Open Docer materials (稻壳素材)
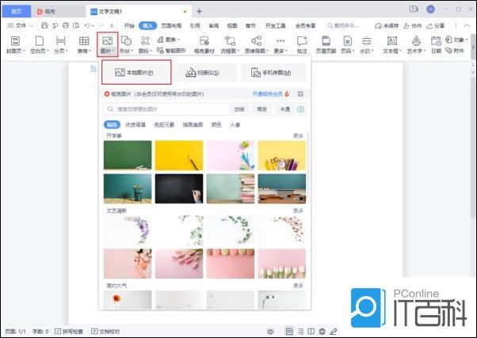 tap(204, 45)
